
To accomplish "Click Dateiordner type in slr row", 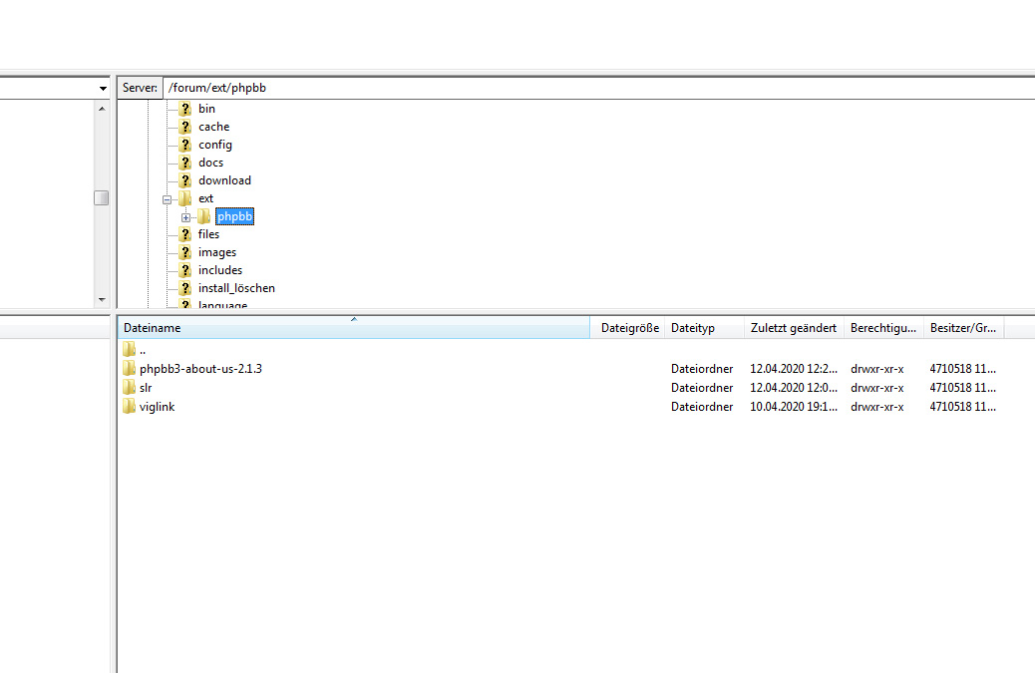I will pos(702,388).
